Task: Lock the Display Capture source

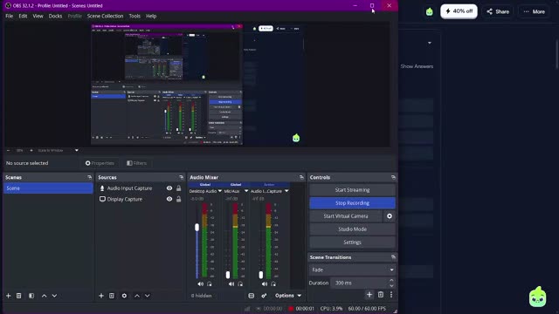Action: coord(178,199)
